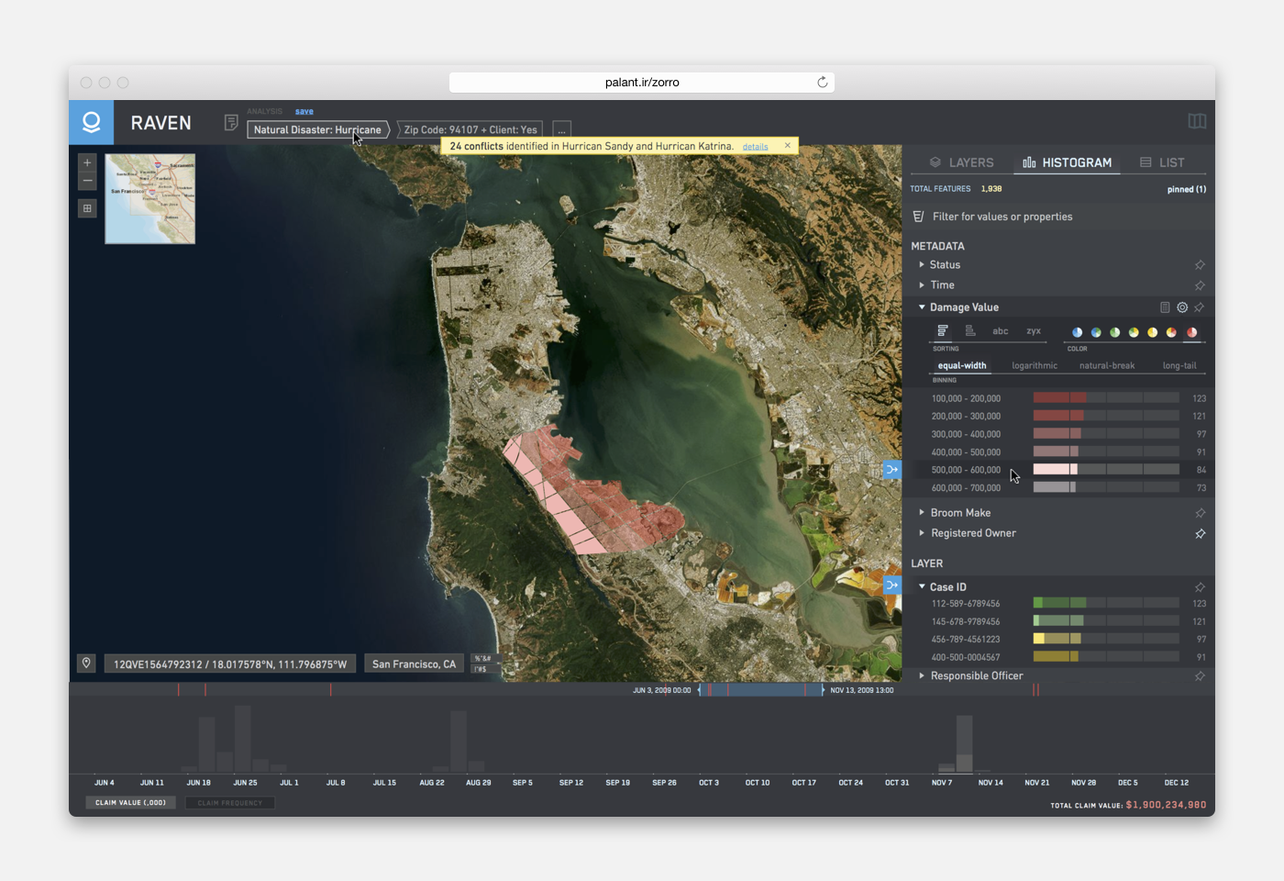Screen dimensions: 1284x881
Task: Pin the Broom Make property
Action: pyautogui.click(x=1200, y=513)
